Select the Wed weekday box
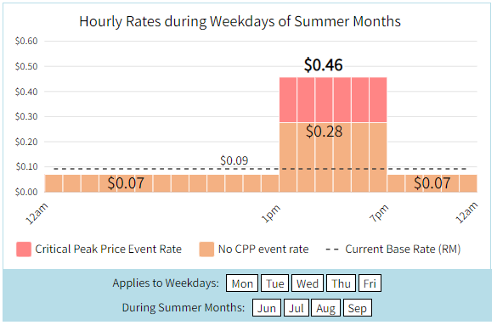Image resolution: width=497 pixels, height=325 pixels. (308, 283)
